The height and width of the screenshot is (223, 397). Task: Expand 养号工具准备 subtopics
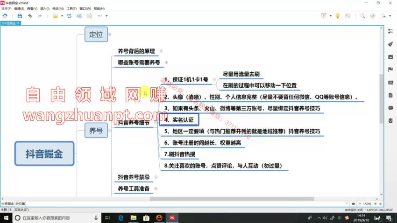coord(156,188)
